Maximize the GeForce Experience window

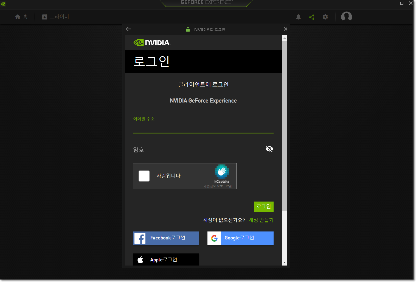pos(402,3)
